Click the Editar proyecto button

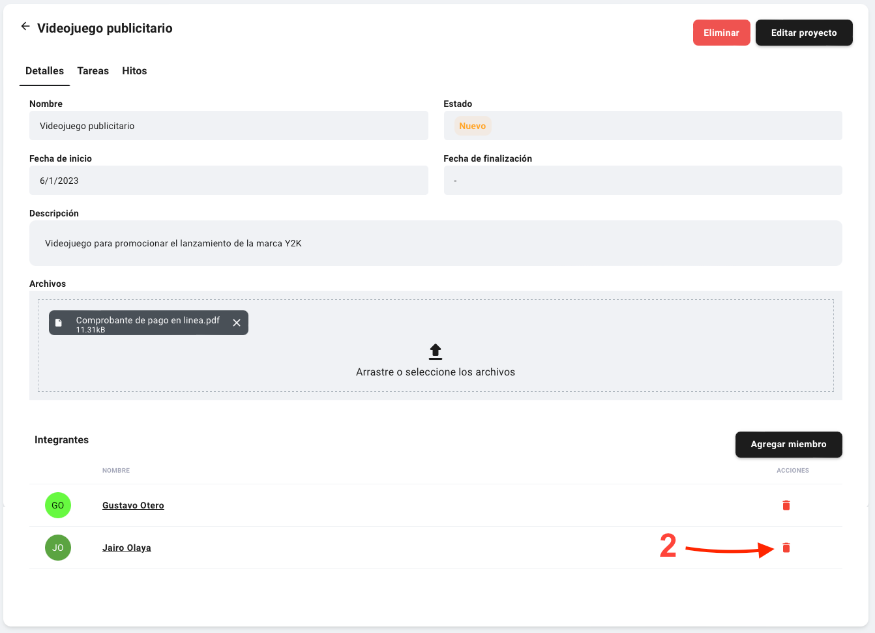[x=803, y=33]
